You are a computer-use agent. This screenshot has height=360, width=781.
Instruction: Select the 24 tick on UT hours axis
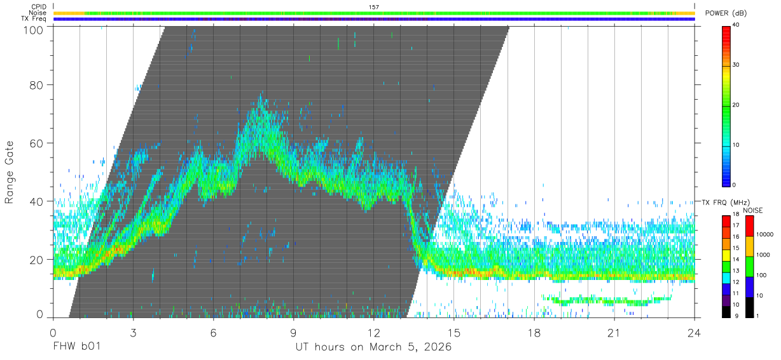tap(695, 333)
